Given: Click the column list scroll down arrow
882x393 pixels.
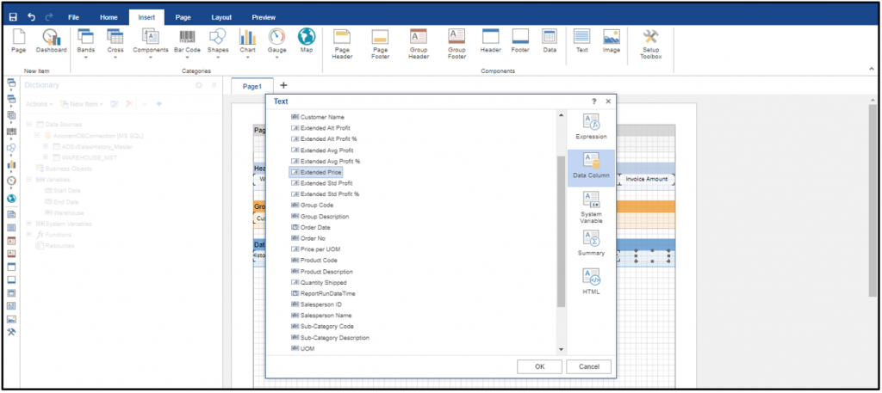Looking at the screenshot, I should pos(560,349).
